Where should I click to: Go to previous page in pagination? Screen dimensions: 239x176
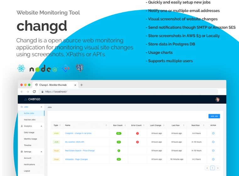click(x=207, y=168)
